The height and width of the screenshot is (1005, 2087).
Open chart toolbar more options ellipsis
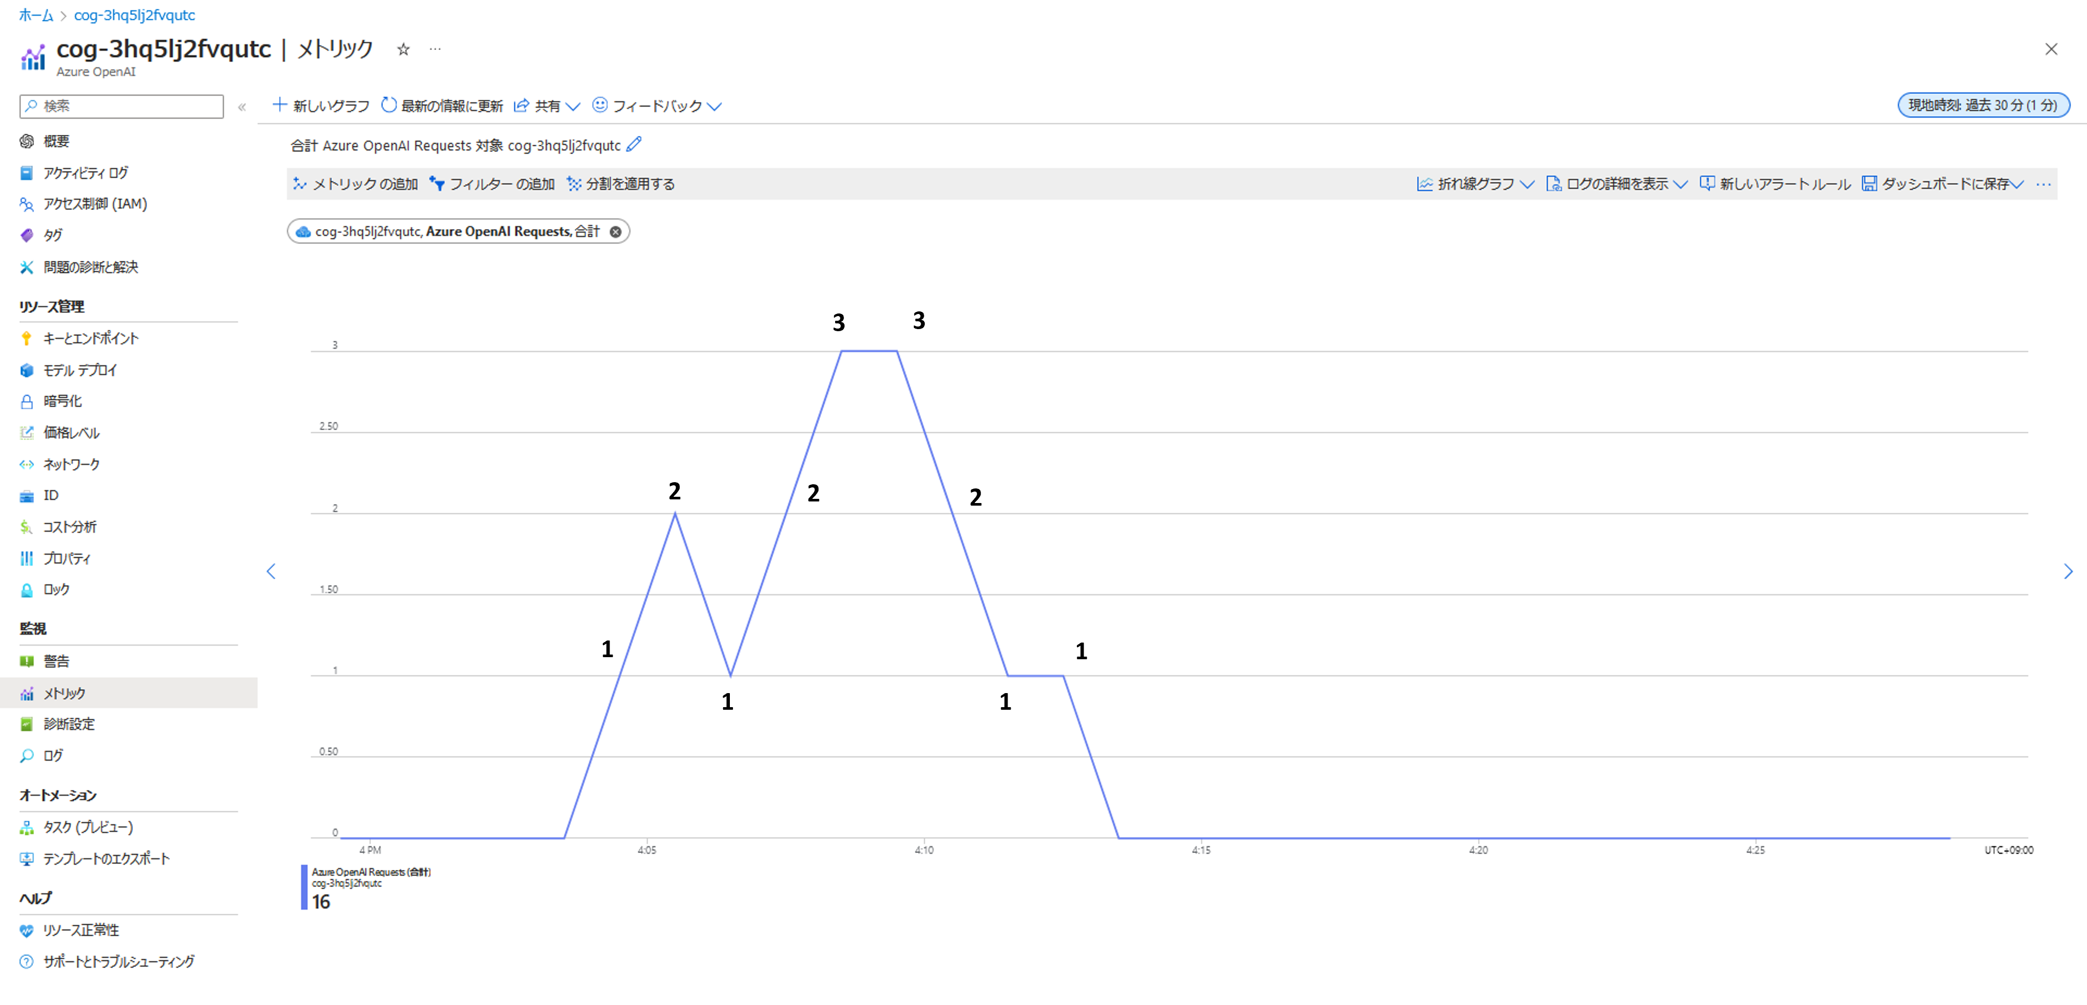tap(2043, 185)
